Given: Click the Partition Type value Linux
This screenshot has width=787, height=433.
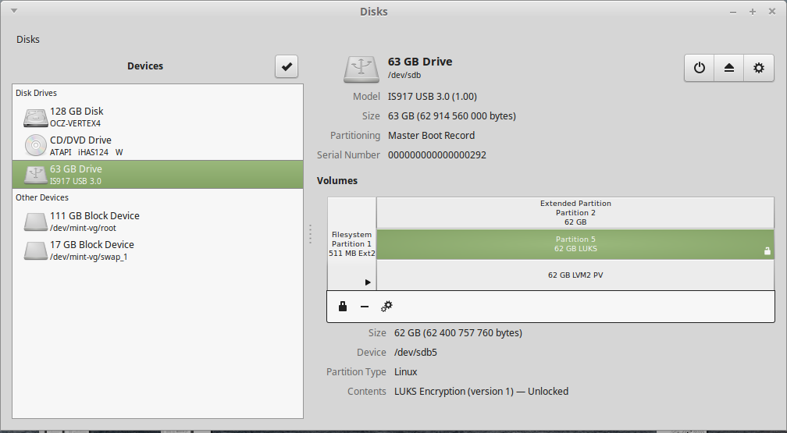Looking at the screenshot, I should pos(405,372).
